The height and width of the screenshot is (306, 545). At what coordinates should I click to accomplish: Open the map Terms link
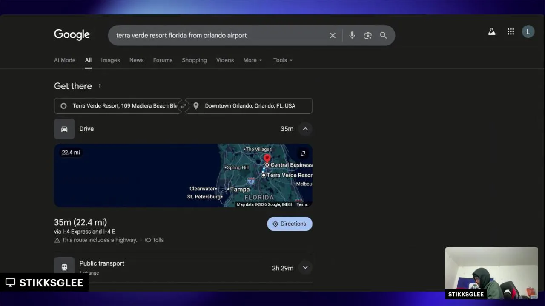pyautogui.click(x=302, y=204)
